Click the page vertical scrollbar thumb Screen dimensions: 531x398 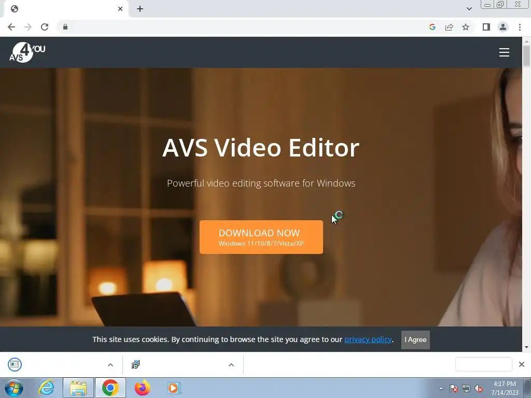(526, 56)
